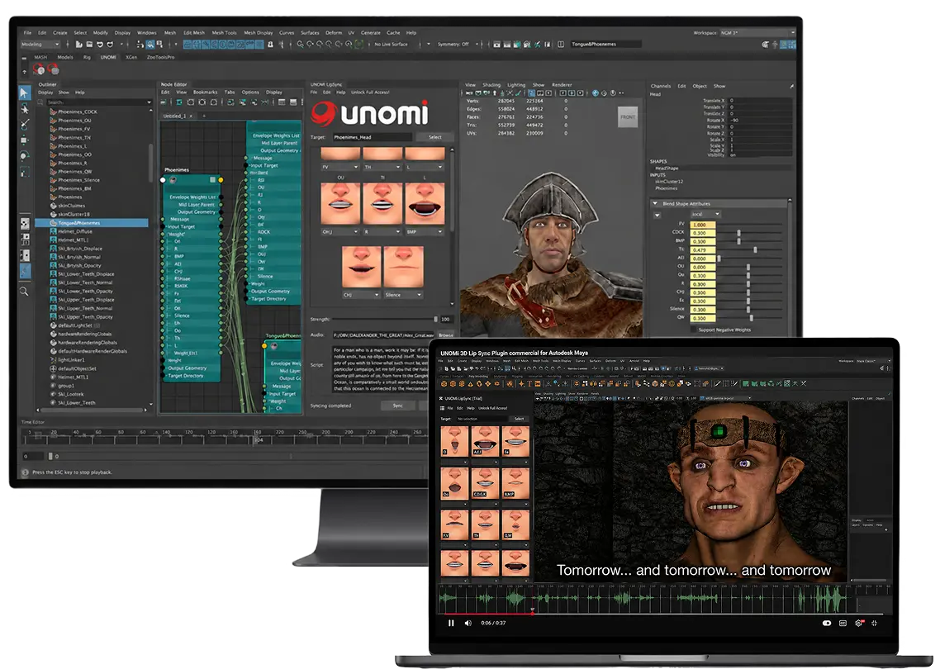The height and width of the screenshot is (669, 940).
Task: Select TongueAPhoenemes in Outliner
Action: click(92, 223)
